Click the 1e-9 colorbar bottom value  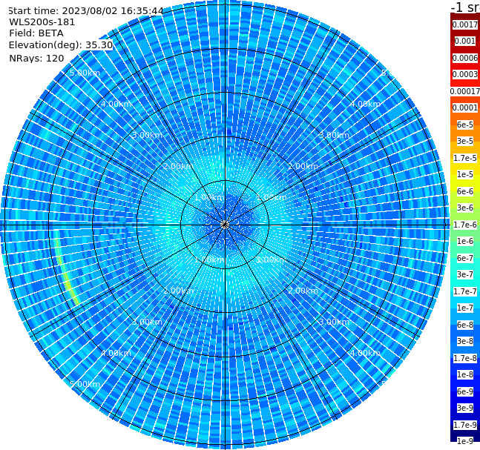465,441
